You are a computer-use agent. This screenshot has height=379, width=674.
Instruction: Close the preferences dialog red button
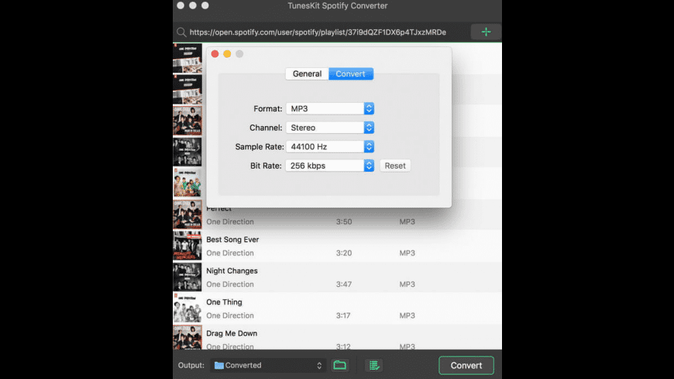(x=215, y=53)
